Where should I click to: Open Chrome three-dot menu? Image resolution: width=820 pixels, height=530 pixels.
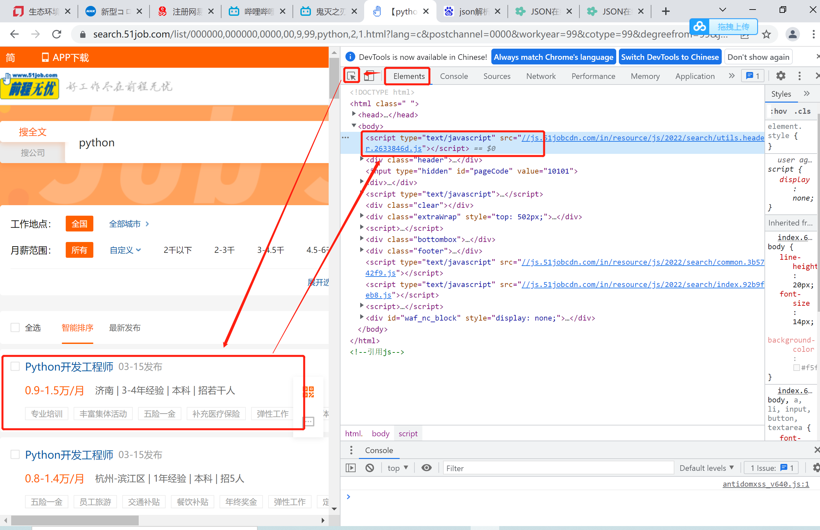[813, 34]
